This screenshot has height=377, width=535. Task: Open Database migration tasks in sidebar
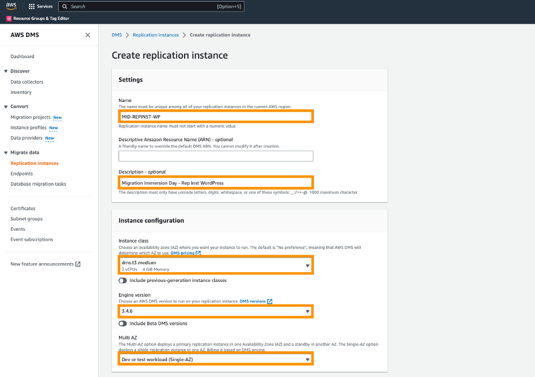[x=38, y=184]
